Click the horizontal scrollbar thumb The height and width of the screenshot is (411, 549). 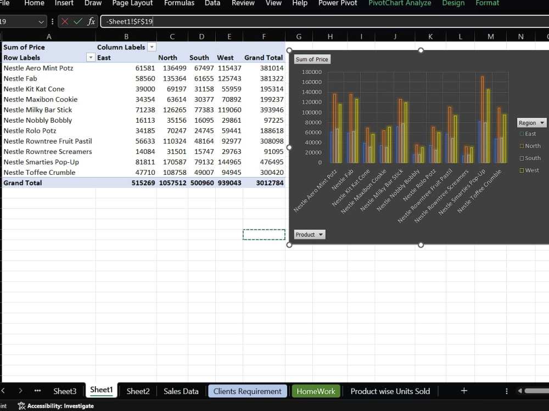(x=537, y=391)
